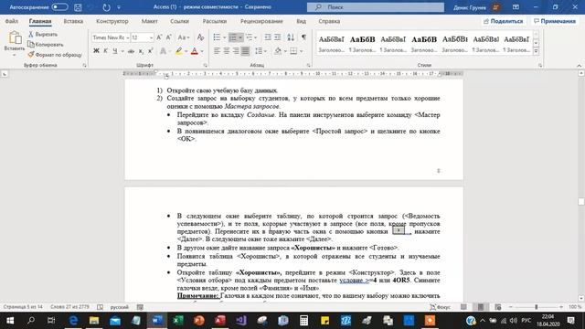This screenshot has width=585, height=329.
Task: Open Calculator from the taskbar
Action: point(303,321)
